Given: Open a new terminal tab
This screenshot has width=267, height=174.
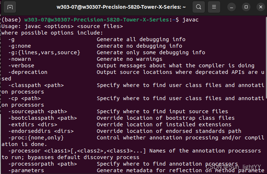Looking at the screenshot, I should (x=10, y=7).
